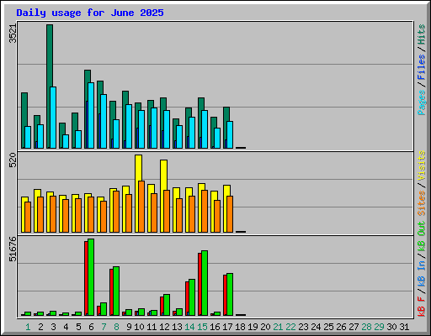Click day label 12 on the x-axis
Screen dimensions: 431x336
click(164, 327)
